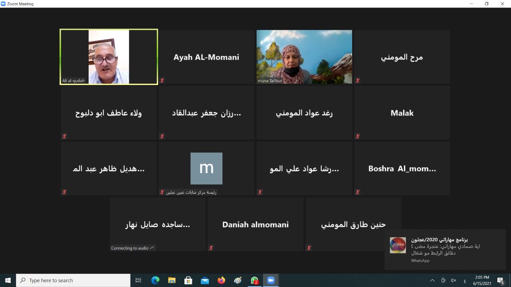Switch the keyboard input language indicator

coord(465,281)
